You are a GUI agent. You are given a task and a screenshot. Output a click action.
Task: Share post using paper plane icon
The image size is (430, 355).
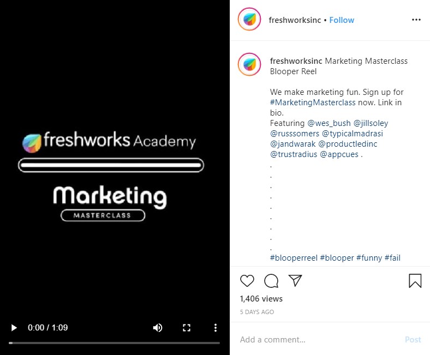(295, 280)
